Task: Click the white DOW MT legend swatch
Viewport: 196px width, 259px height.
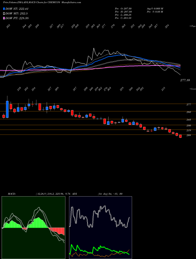Action: pos(4,14)
